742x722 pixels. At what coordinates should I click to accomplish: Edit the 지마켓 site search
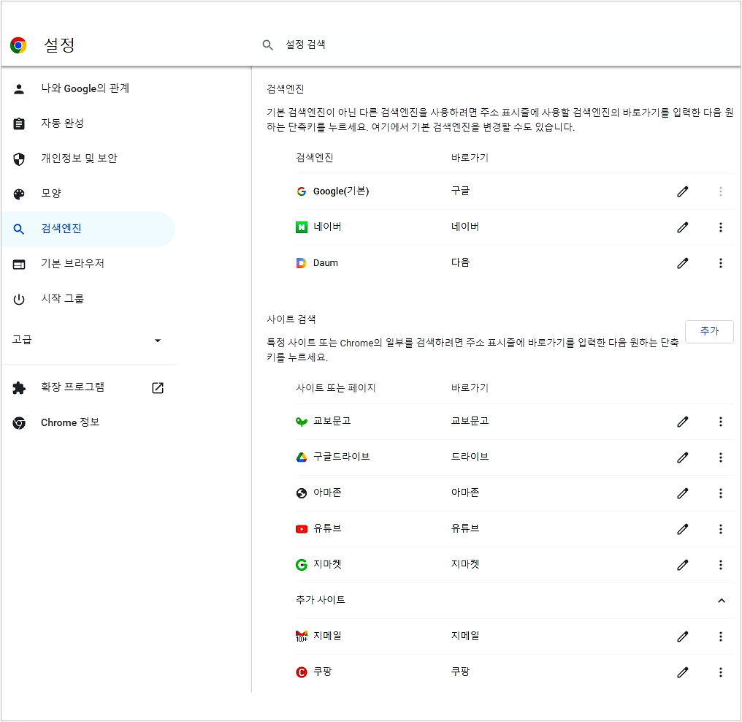coord(682,565)
